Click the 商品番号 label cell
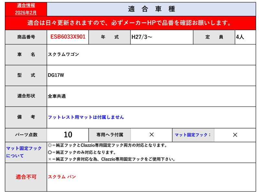Image resolution: width=259 pixels, height=194 pixels. click(x=26, y=37)
